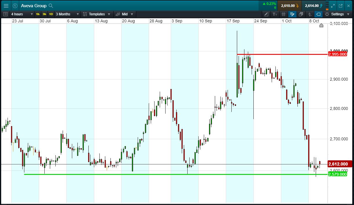Click the current price 2,612.000 label
354x205 pixels.
(340, 164)
